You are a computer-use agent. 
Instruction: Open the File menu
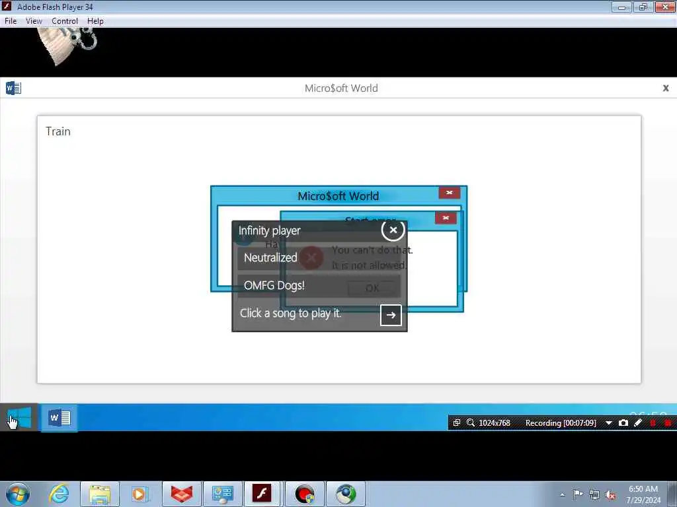[11, 21]
